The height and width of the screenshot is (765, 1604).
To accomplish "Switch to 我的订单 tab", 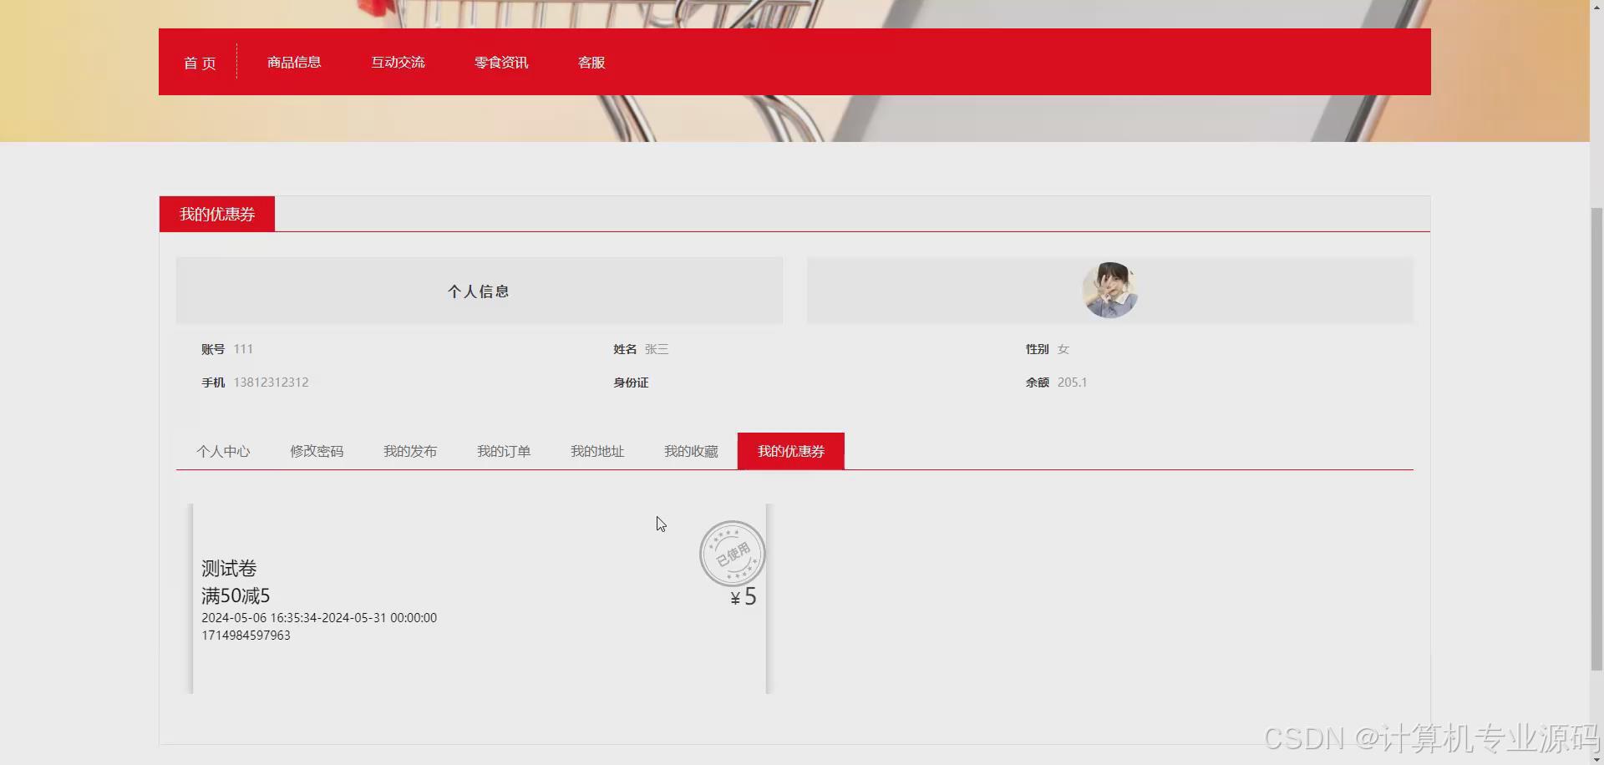I will pos(504,451).
